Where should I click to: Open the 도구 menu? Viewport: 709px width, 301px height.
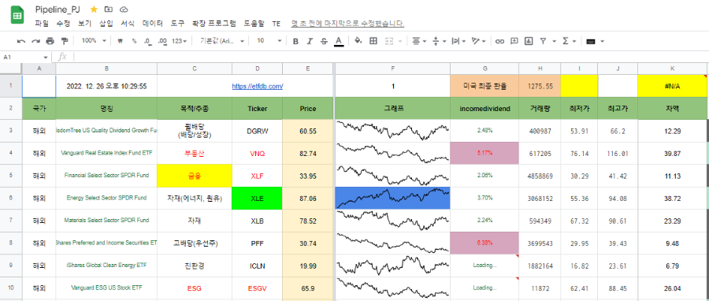(x=178, y=24)
